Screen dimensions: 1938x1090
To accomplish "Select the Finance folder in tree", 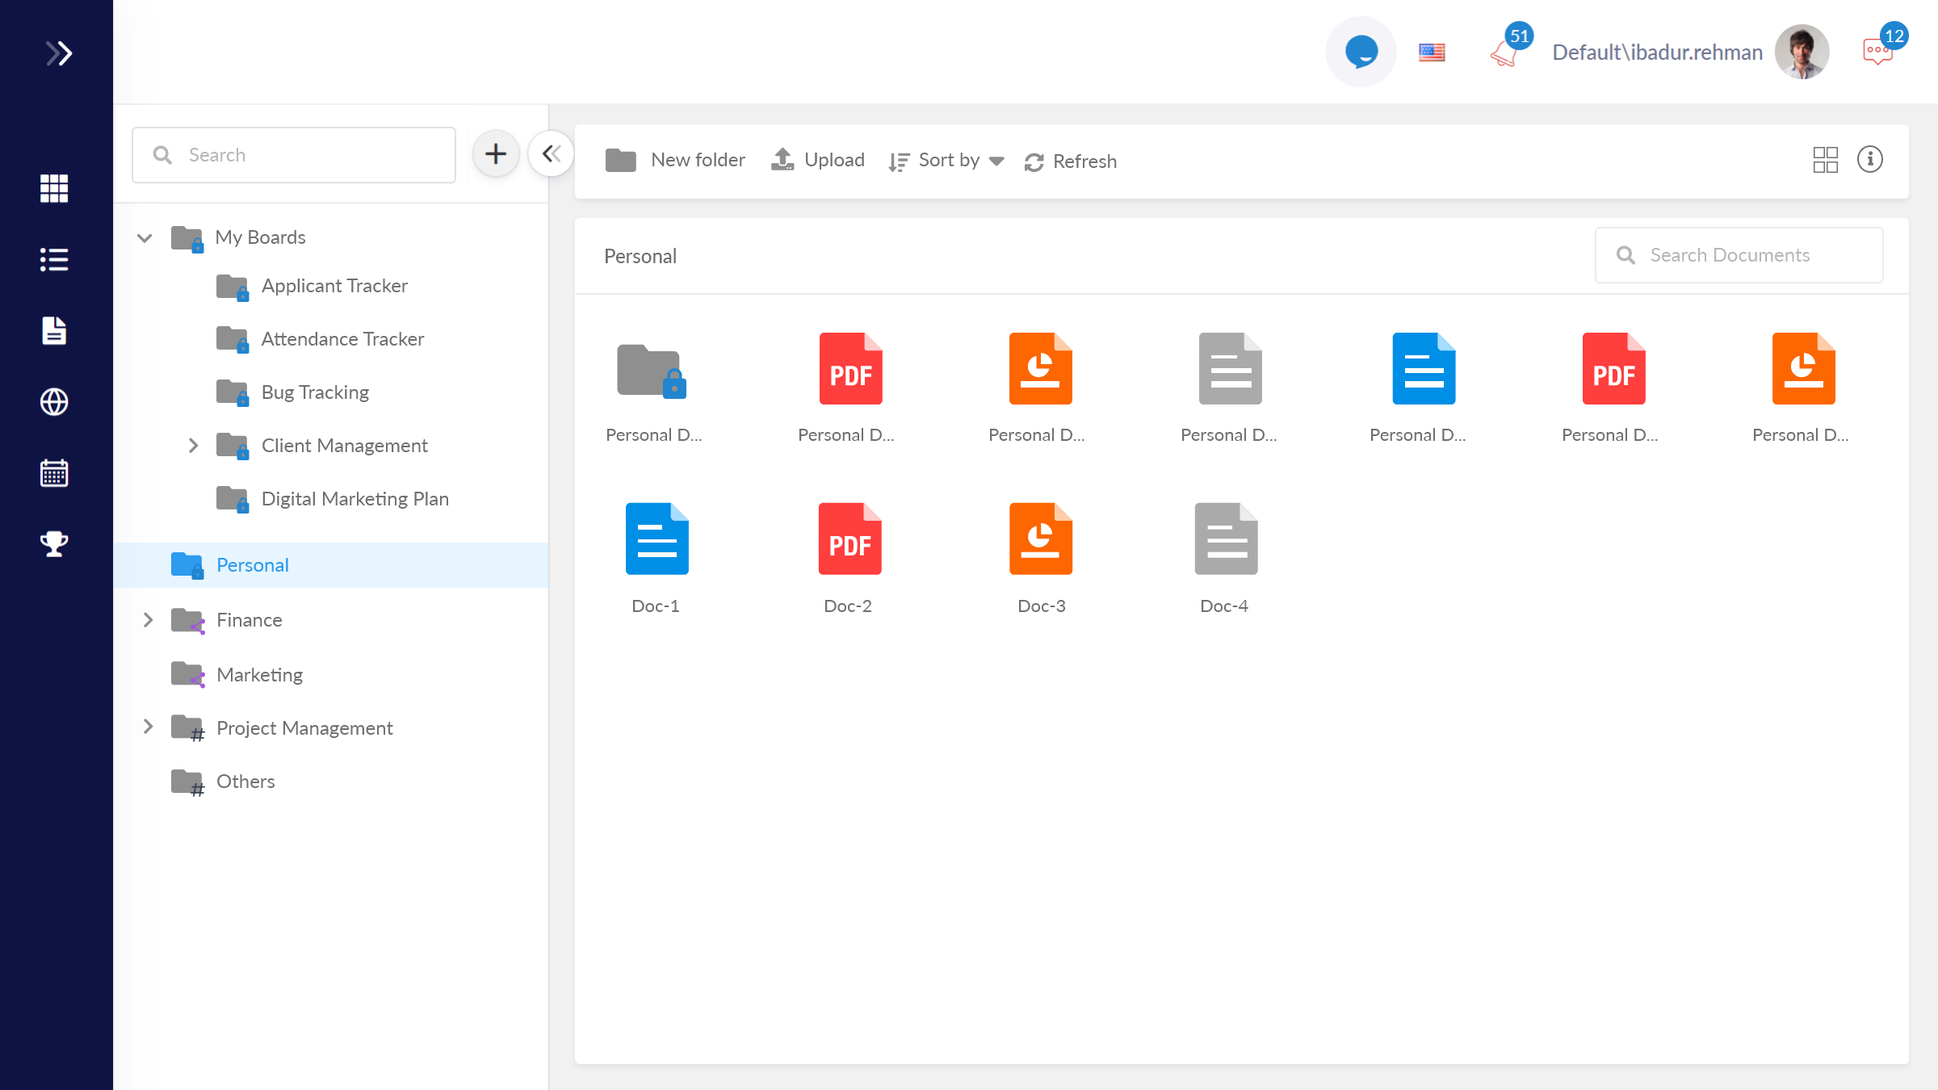I will (249, 620).
